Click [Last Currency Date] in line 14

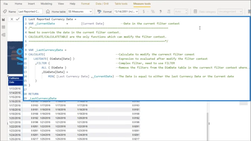73,76
